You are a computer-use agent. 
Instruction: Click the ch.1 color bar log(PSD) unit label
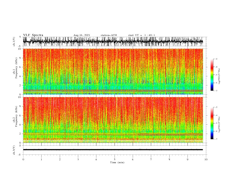point(219,76)
